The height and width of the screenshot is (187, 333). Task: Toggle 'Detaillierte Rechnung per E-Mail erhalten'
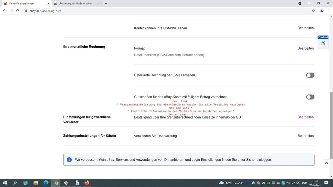[x=310, y=75]
